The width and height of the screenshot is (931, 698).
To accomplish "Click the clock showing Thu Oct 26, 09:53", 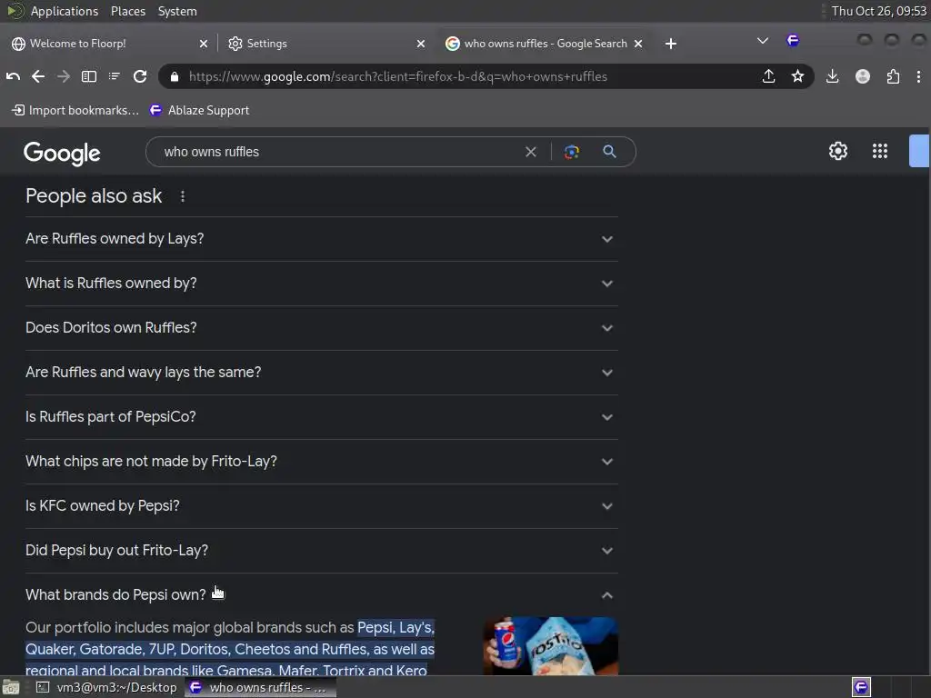I will click(x=878, y=11).
